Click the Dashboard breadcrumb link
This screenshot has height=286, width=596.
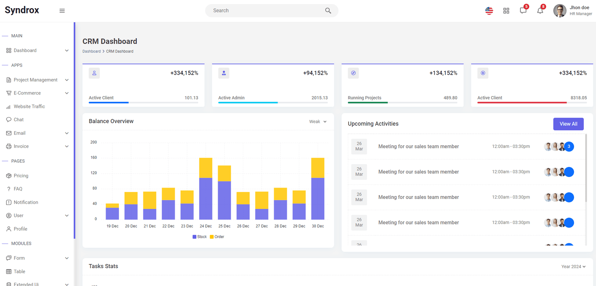92,51
